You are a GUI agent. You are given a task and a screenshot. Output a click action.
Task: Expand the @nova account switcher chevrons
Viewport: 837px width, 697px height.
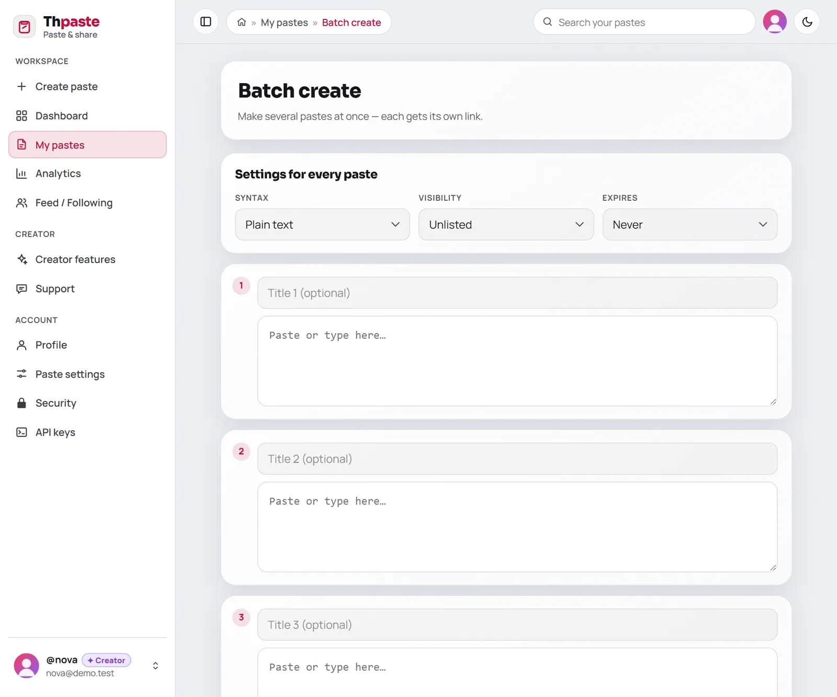pyautogui.click(x=155, y=666)
